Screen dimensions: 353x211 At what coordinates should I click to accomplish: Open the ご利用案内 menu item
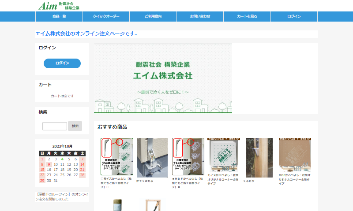pyautogui.click(x=153, y=16)
